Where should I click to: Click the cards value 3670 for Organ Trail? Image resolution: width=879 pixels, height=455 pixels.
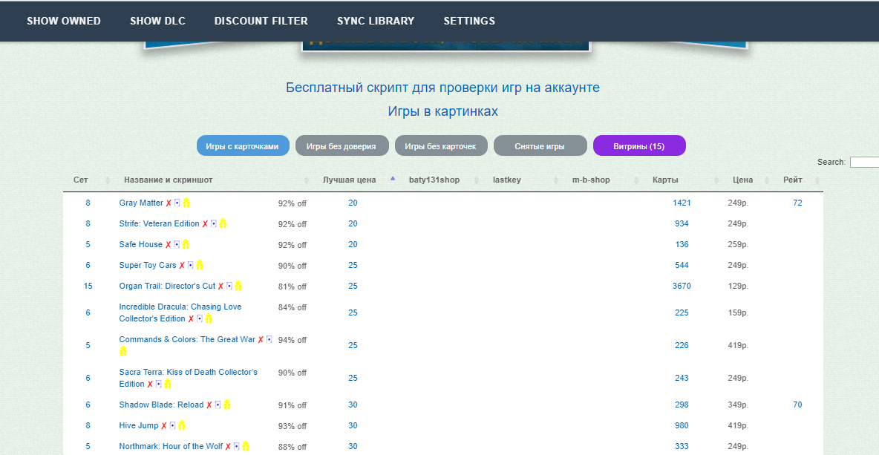(x=682, y=286)
